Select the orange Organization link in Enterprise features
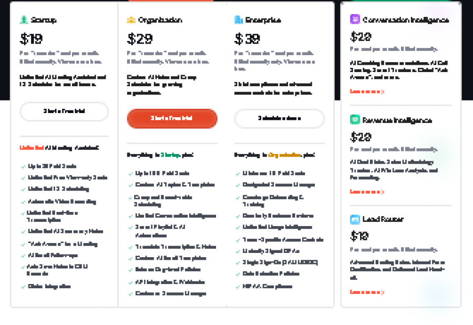 [284, 154]
